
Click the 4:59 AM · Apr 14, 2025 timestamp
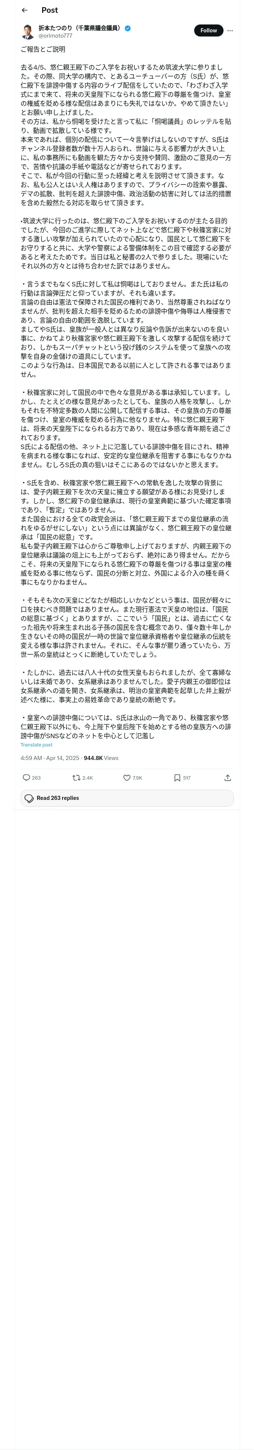pyautogui.click(x=50, y=758)
